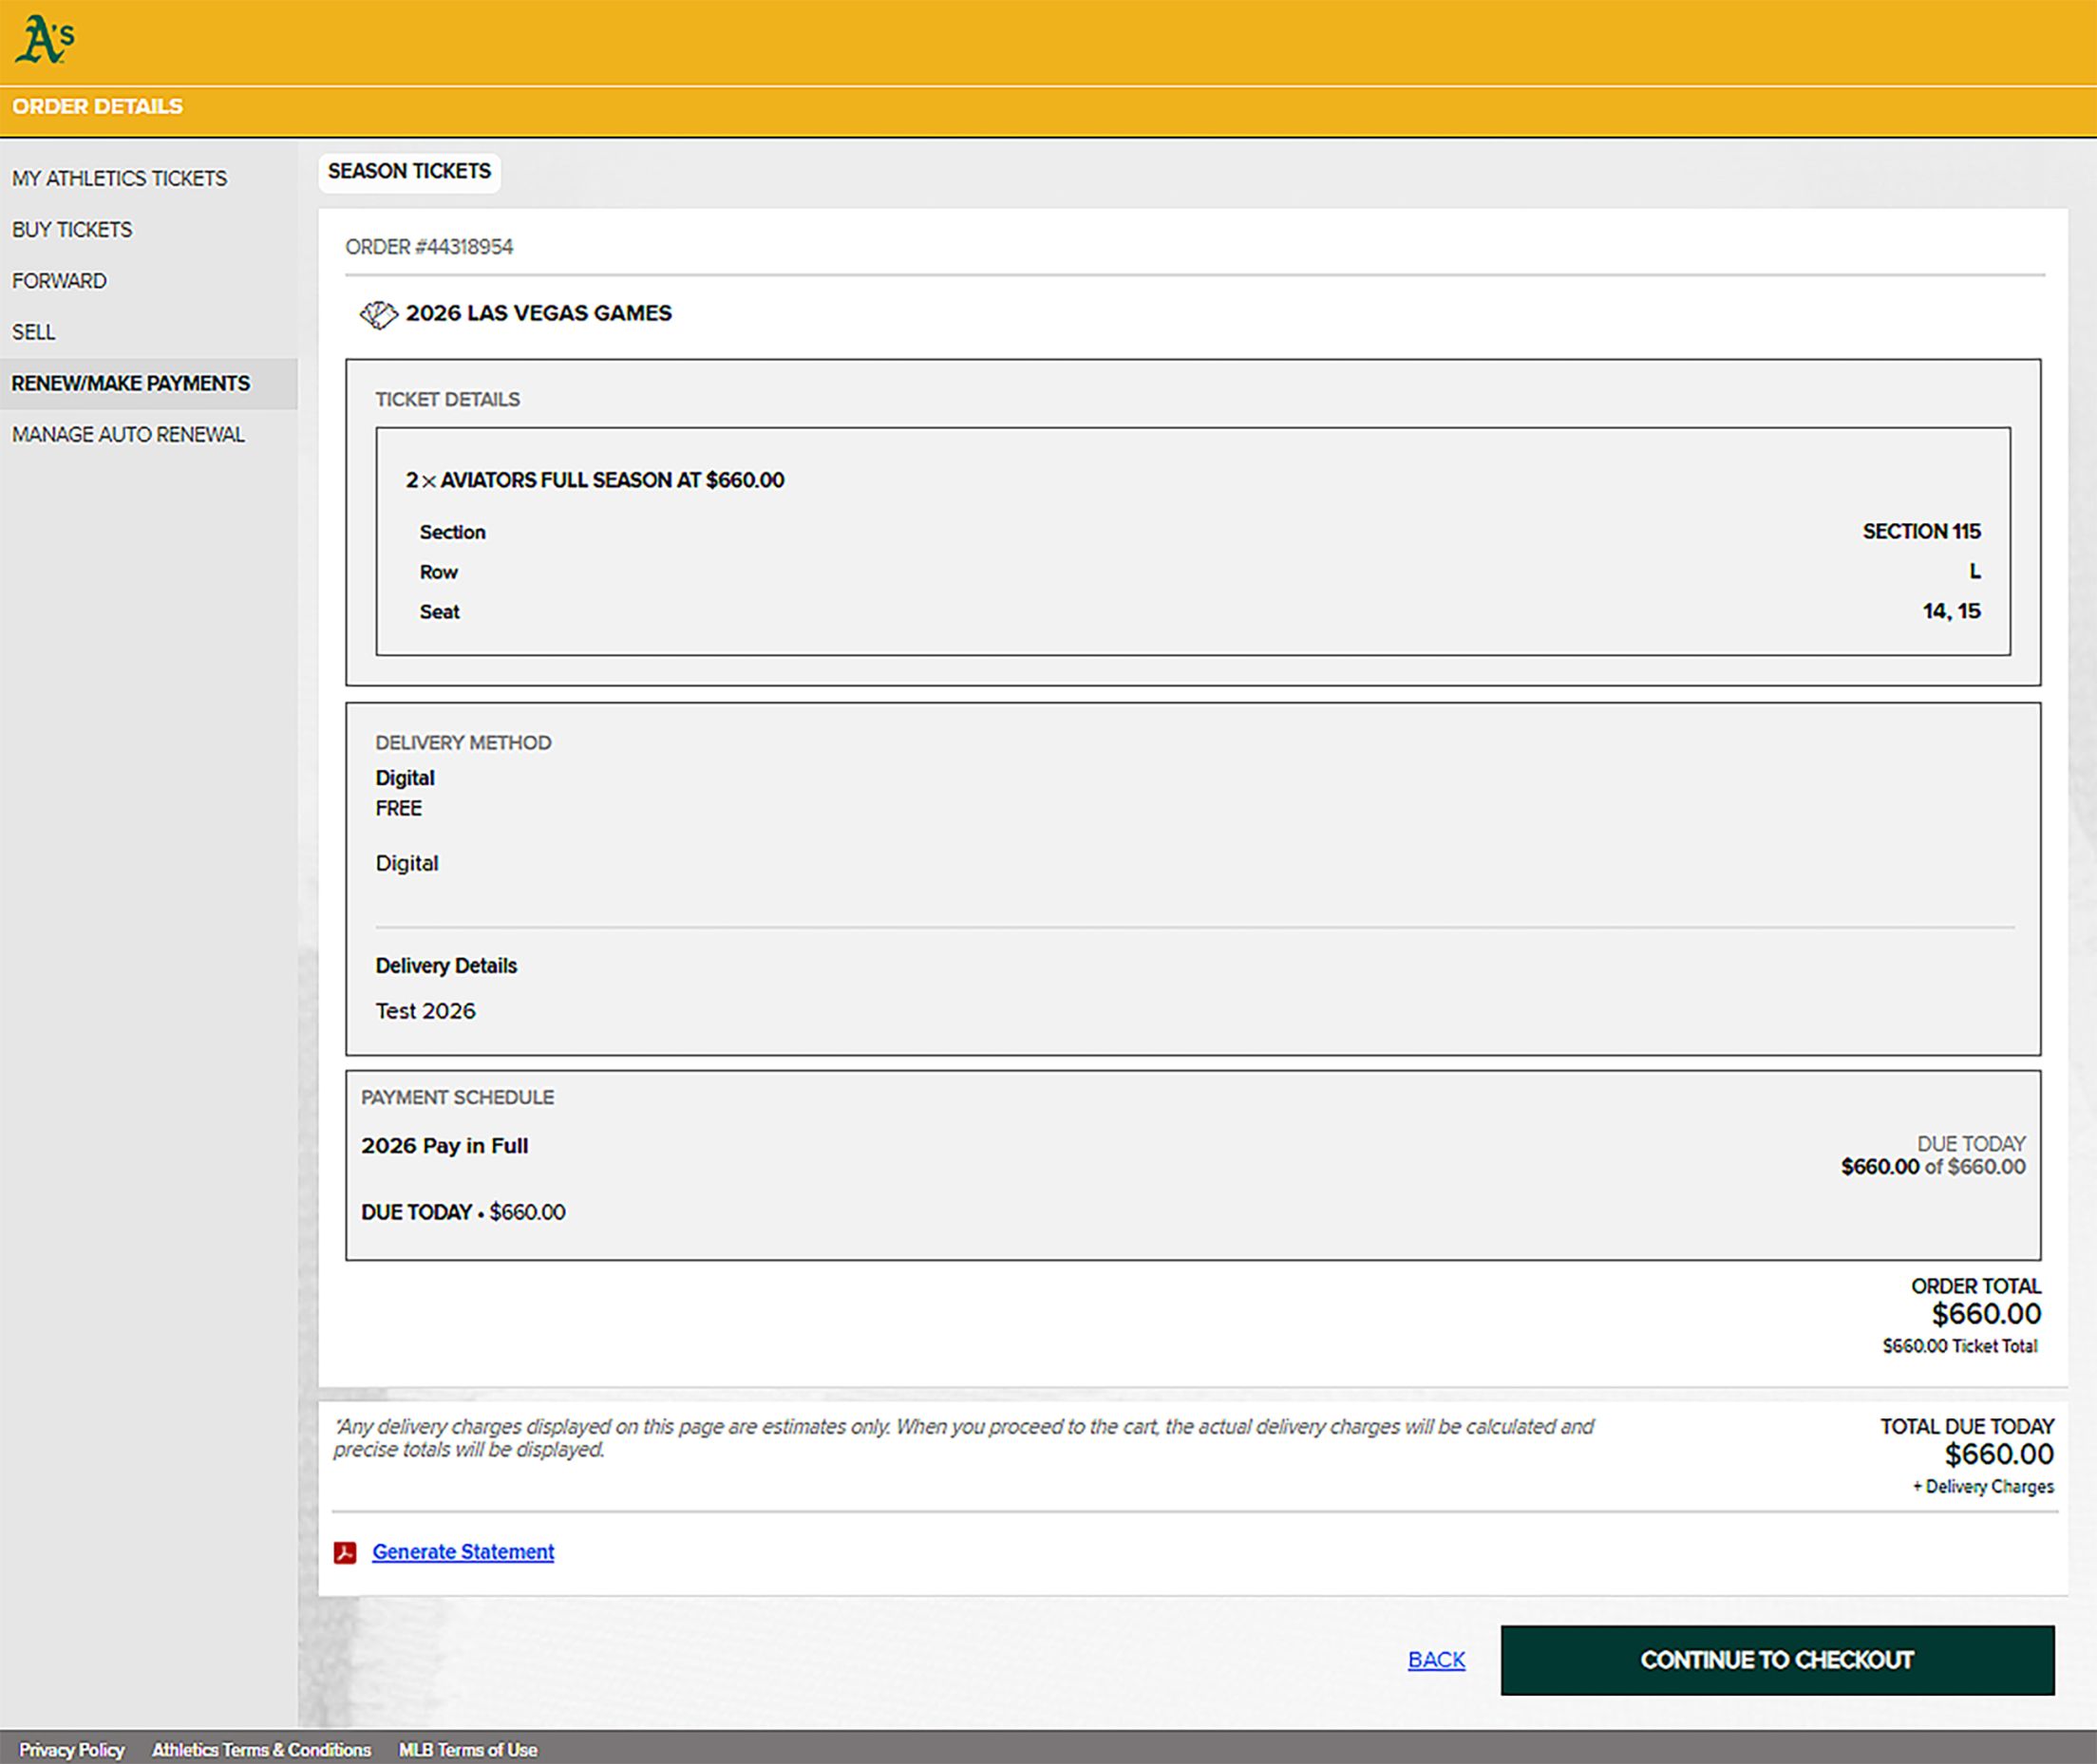This screenshot has height=1764, width=2097.
Task: Select Renew/Make Payments in the sidebar
Action: (131, 383)
